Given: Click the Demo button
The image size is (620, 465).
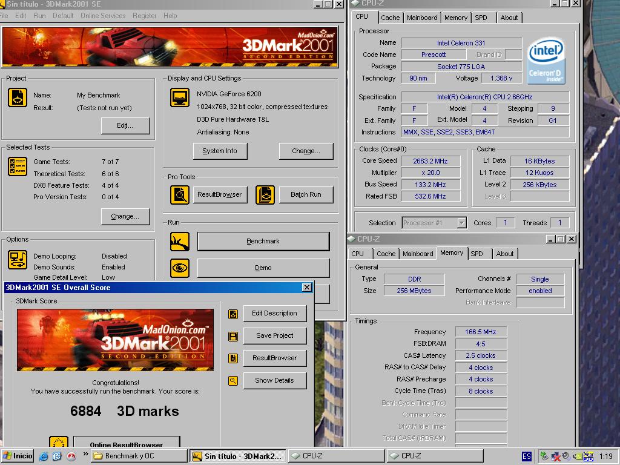Looking at the screenshot, I should click(263, 268).
